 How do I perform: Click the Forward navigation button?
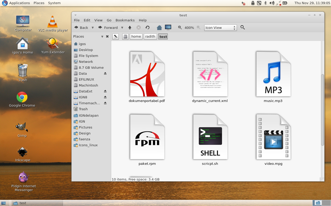pyautogui.click(x=108, y=28)
